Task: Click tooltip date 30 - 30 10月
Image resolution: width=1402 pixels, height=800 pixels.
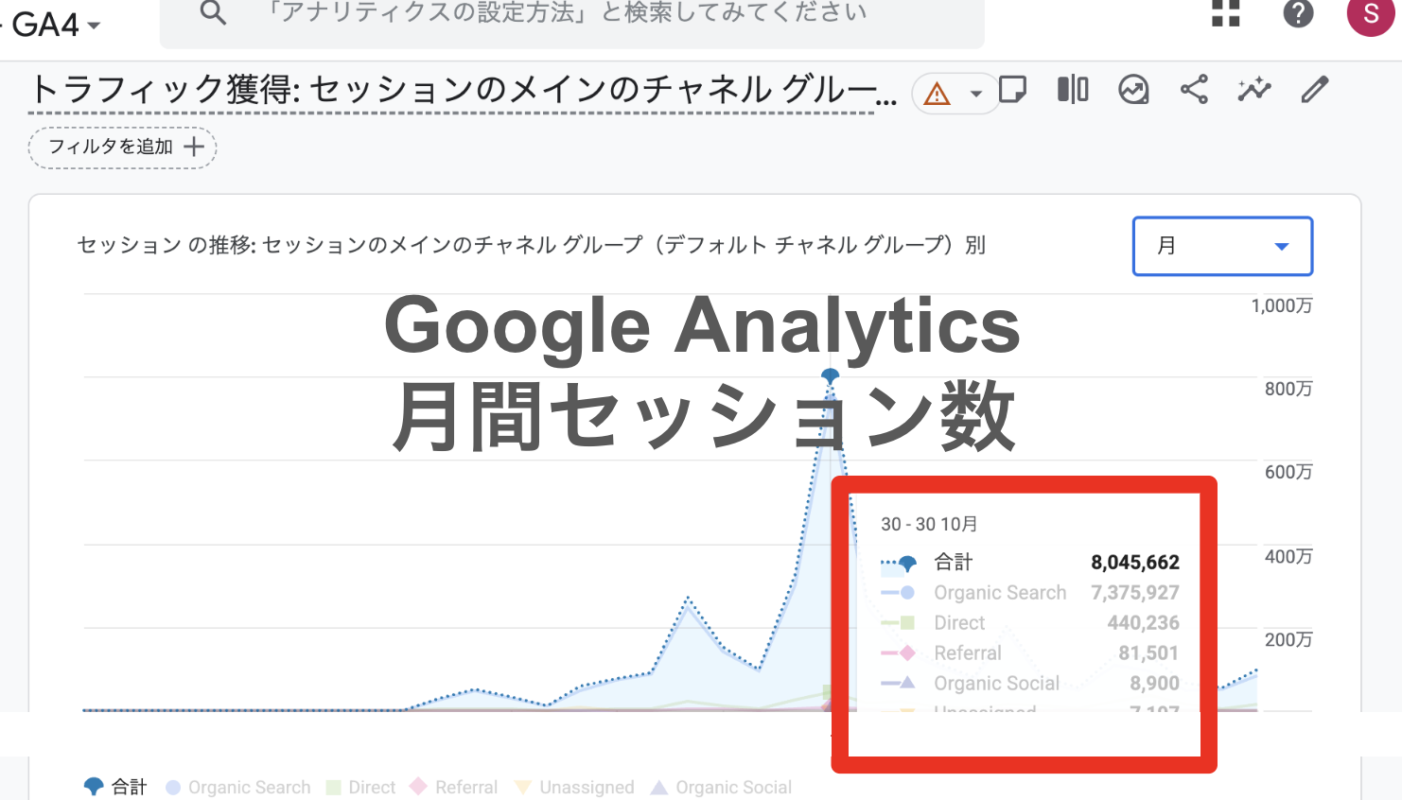Action: click(x=929, y=524)
